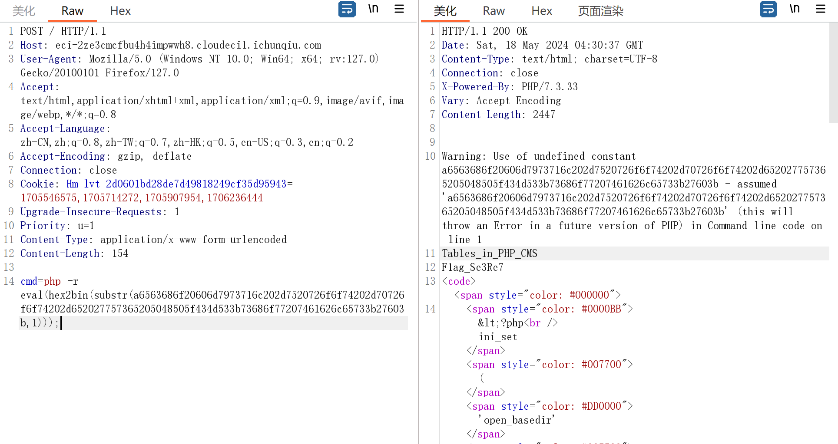The image size is (838, 444).
Task: Click 'Content-Length: 2447' in response
Action: 498,115
